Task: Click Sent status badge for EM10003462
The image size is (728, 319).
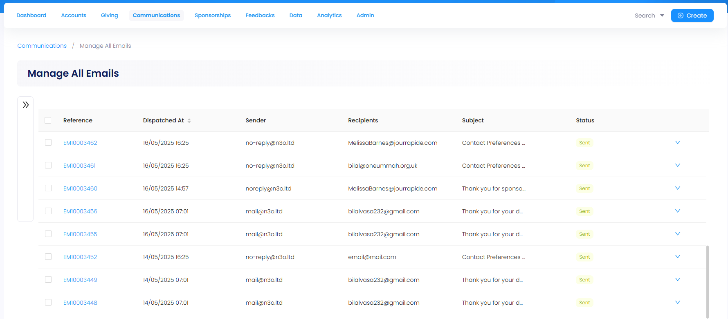Action: click(x=584, y=143)
